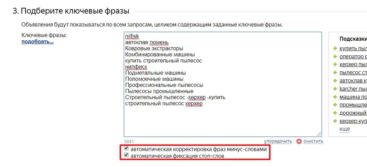
Task: Click the "nilfisk" phrase line
Action: click(x=132, y=36)
